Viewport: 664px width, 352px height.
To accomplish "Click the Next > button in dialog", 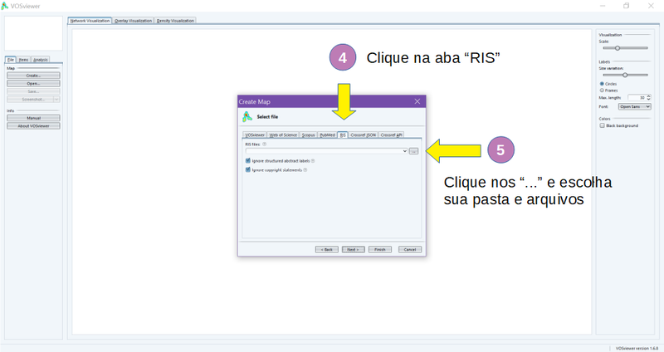I will (x=354, y=250).
